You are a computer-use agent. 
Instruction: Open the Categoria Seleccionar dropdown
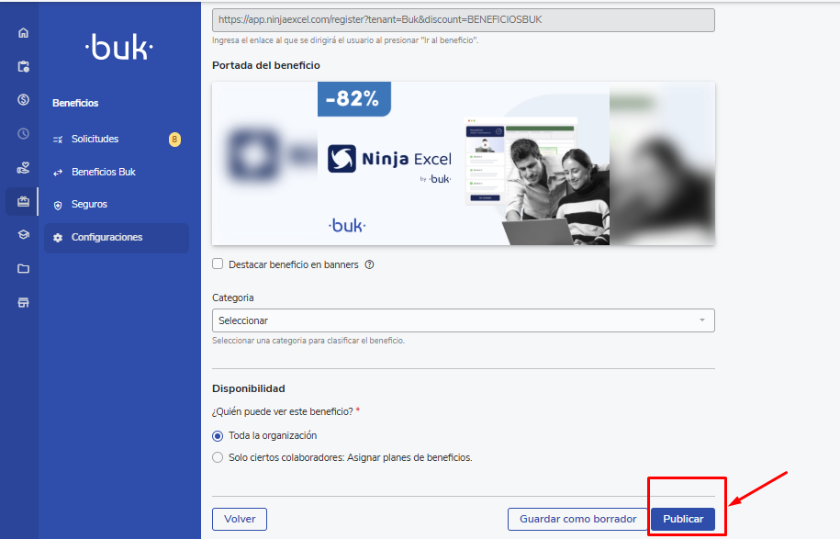click(463, 320)
